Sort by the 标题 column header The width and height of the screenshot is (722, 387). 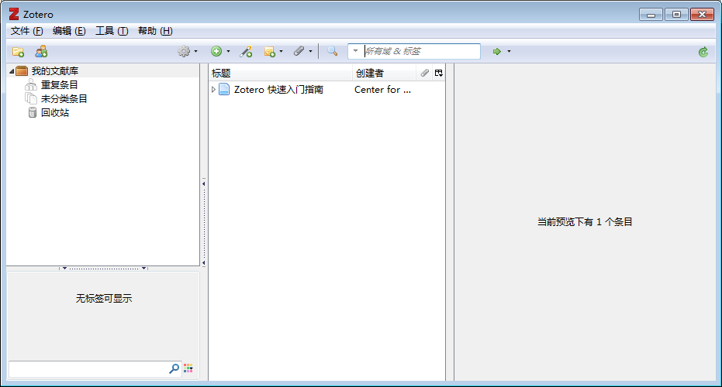point(281,73)
